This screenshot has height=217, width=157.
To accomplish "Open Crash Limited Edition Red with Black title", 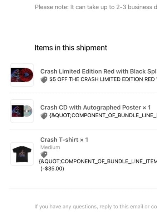I will pos(99,71).
